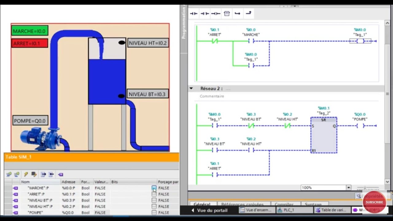Switch to the Général tab
393x221 pixels.
[202, 204]
